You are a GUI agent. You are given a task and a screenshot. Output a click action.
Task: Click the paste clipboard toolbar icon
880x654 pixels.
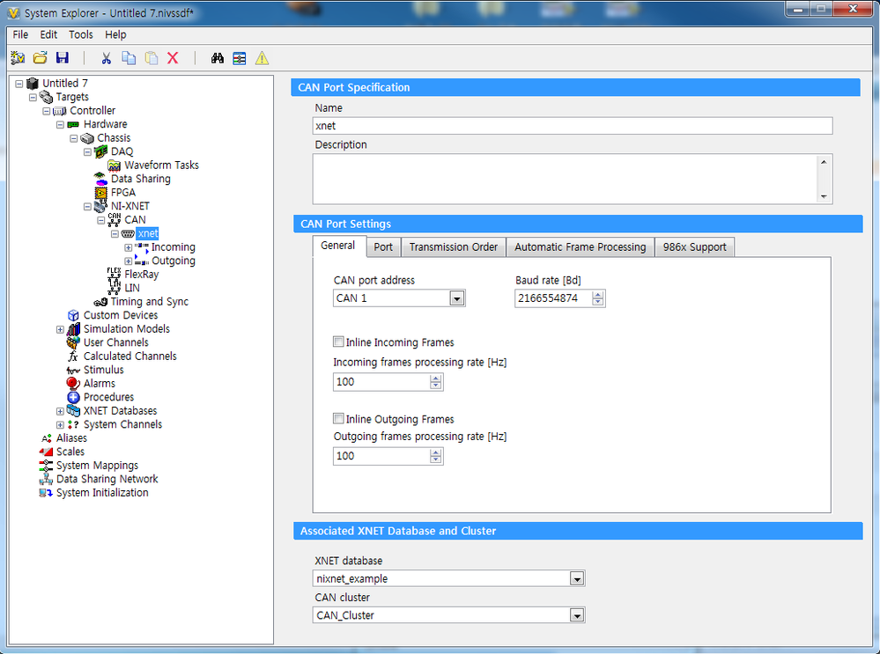[x=151, y=58]
